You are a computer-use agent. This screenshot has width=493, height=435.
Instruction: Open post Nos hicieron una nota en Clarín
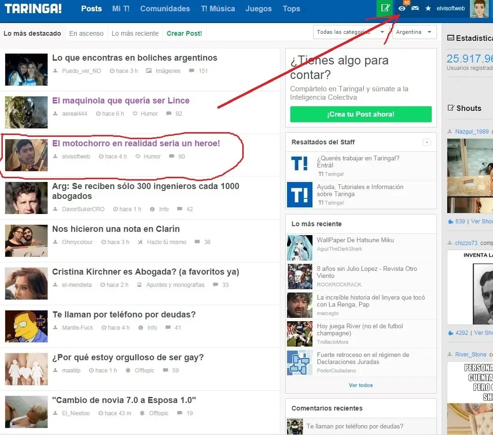tap(115, 229)
